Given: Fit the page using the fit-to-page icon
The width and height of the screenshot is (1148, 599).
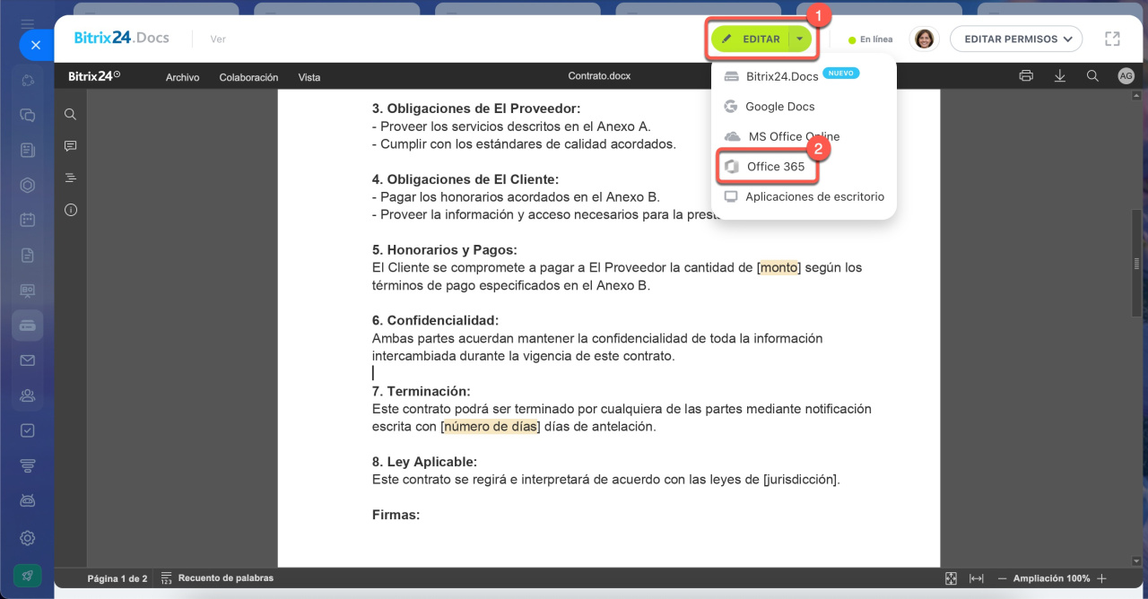Looking at the screenshot, I should 951,578.
